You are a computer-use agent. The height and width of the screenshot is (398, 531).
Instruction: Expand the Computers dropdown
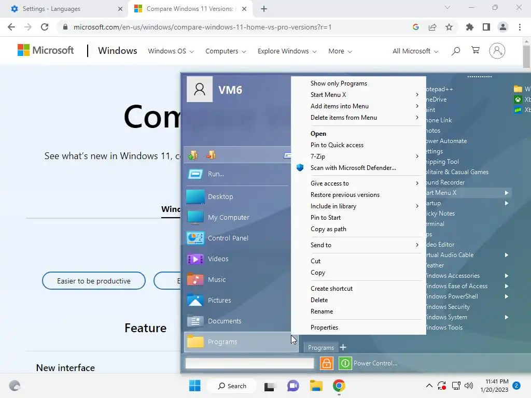(226, 51)
